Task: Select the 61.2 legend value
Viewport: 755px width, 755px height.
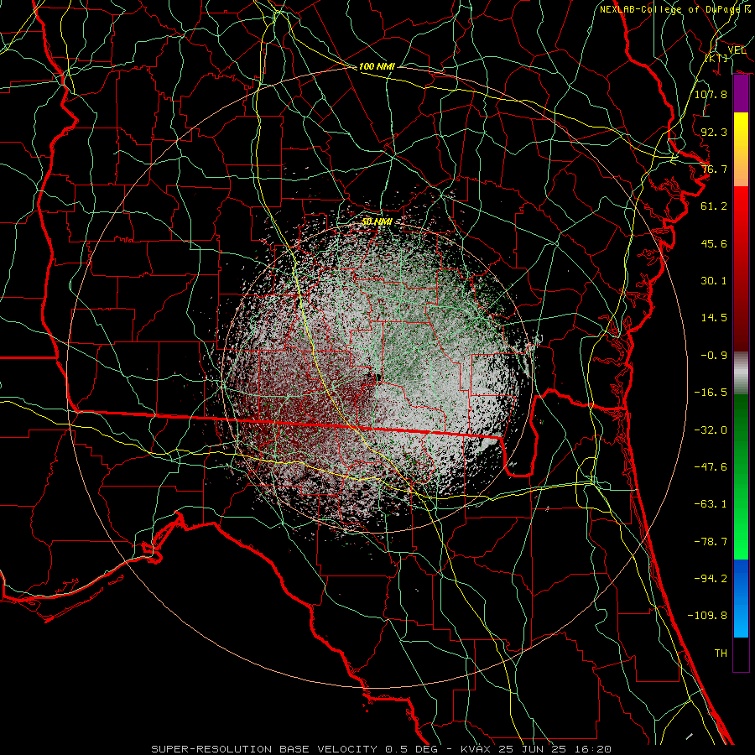Action: 714,206
